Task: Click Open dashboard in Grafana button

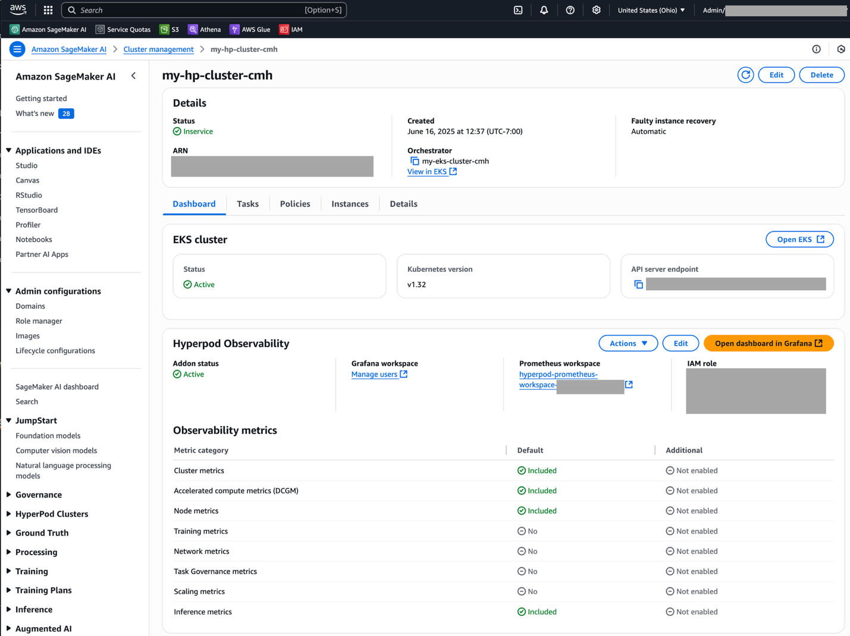Action: point(768,343)
